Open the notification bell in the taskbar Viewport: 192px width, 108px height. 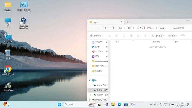click(x=188, y=104)
